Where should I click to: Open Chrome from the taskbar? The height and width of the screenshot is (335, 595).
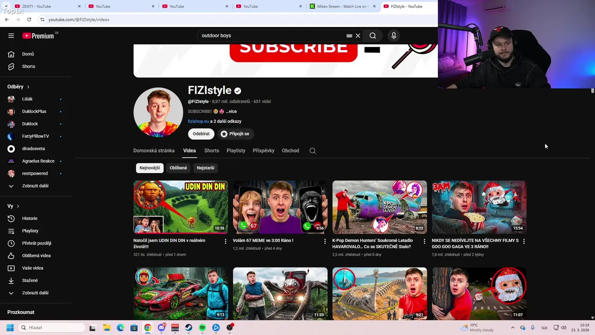point(147,328)
